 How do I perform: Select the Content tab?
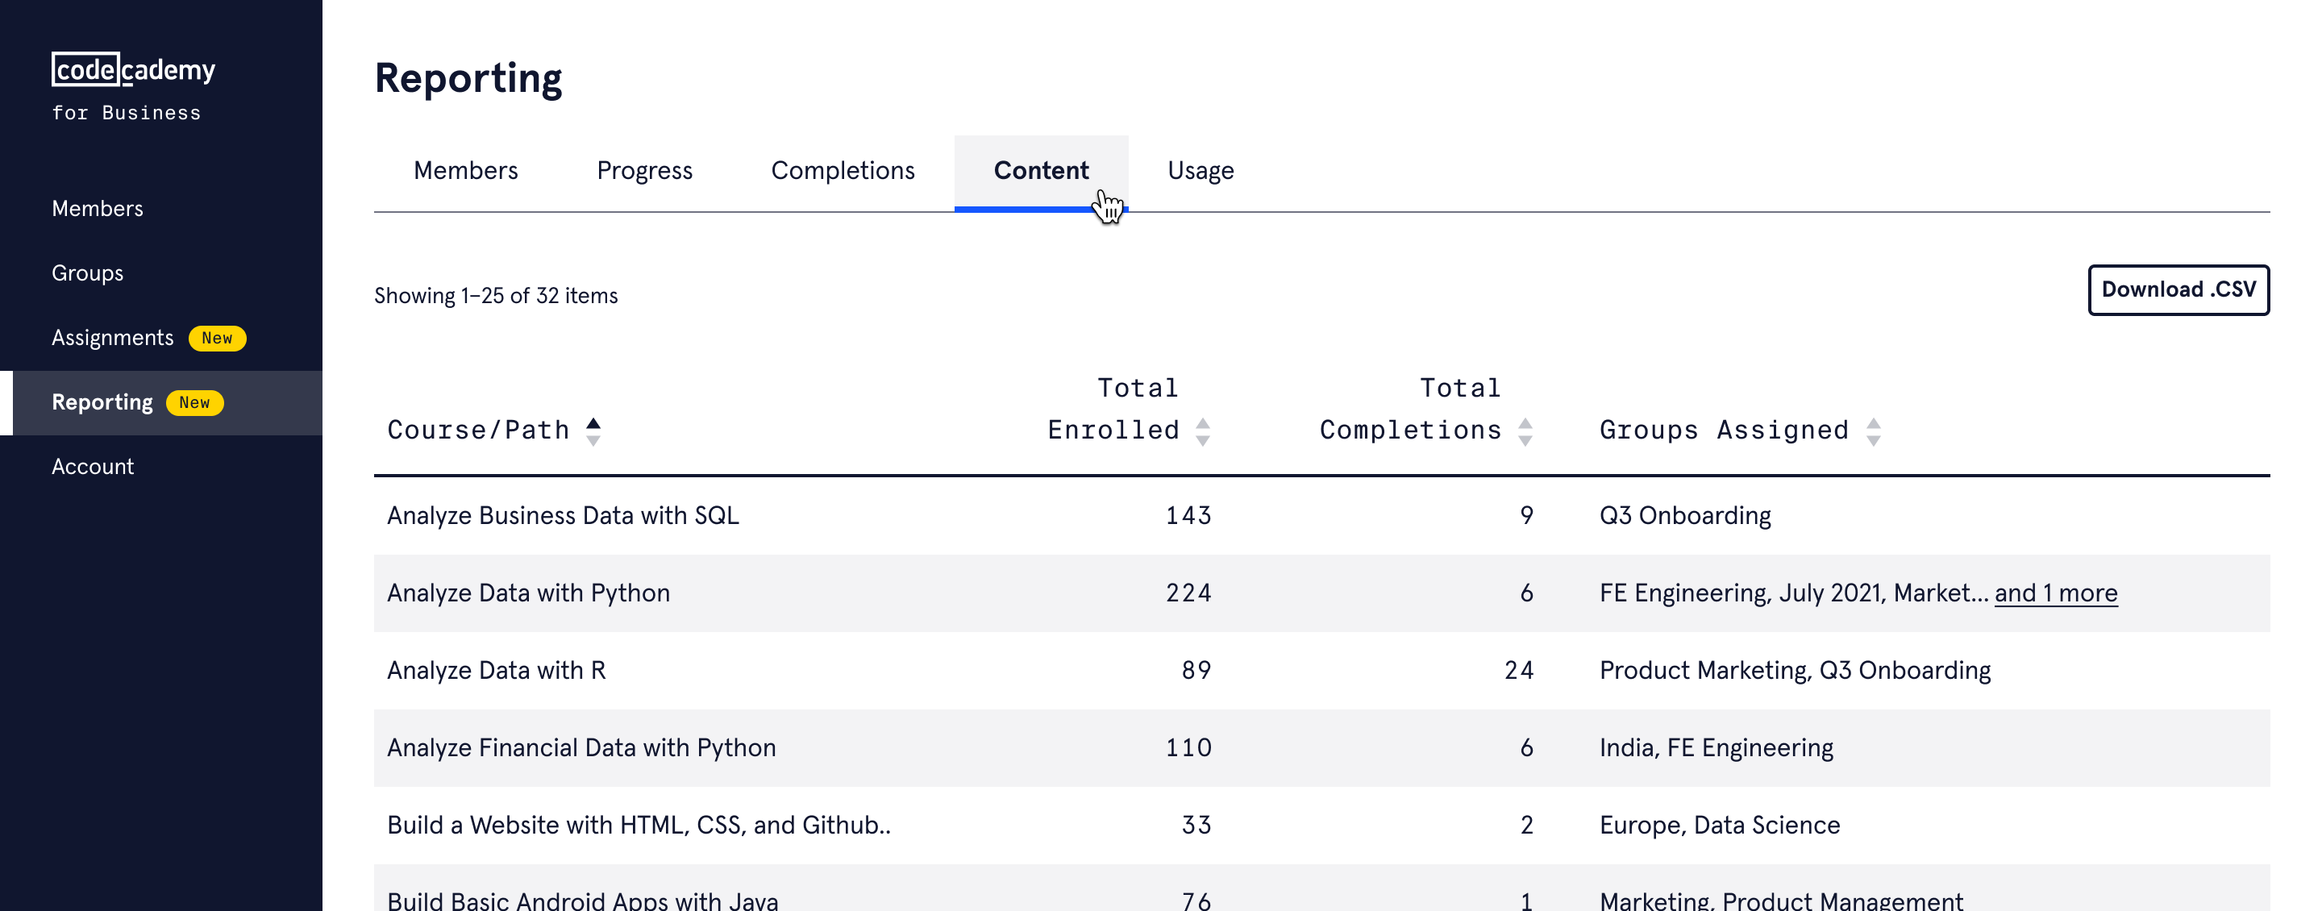point(1040,170)
